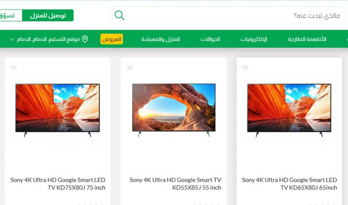
Task: Click the delivery location pin icon
Action: (x=85, y=39)
